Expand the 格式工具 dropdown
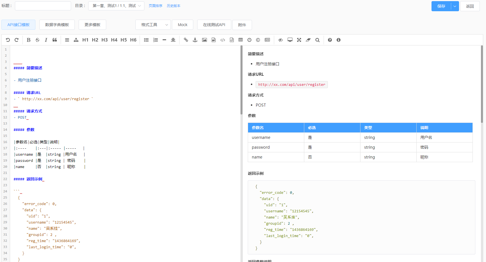This screenshot has width=486, height=262. pos(153,25)
